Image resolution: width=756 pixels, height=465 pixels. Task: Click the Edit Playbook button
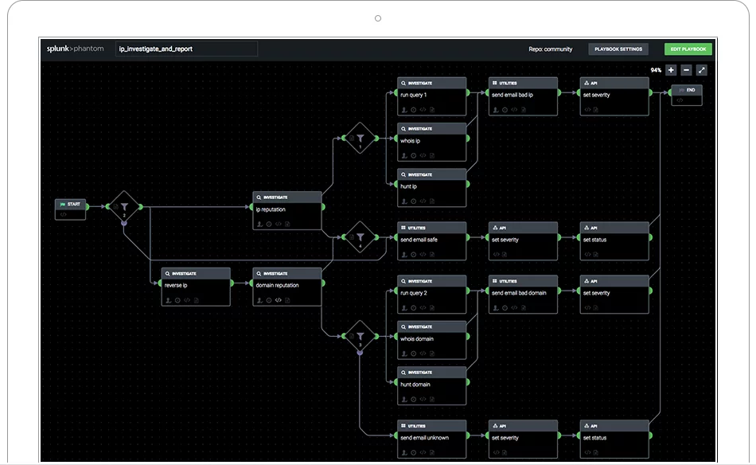coord(688,49)
